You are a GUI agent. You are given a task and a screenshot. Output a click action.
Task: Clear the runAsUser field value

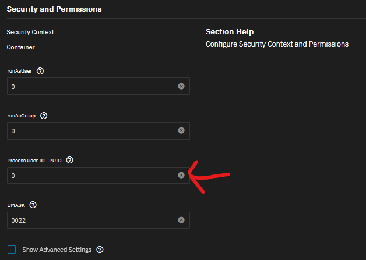(181, 86)
